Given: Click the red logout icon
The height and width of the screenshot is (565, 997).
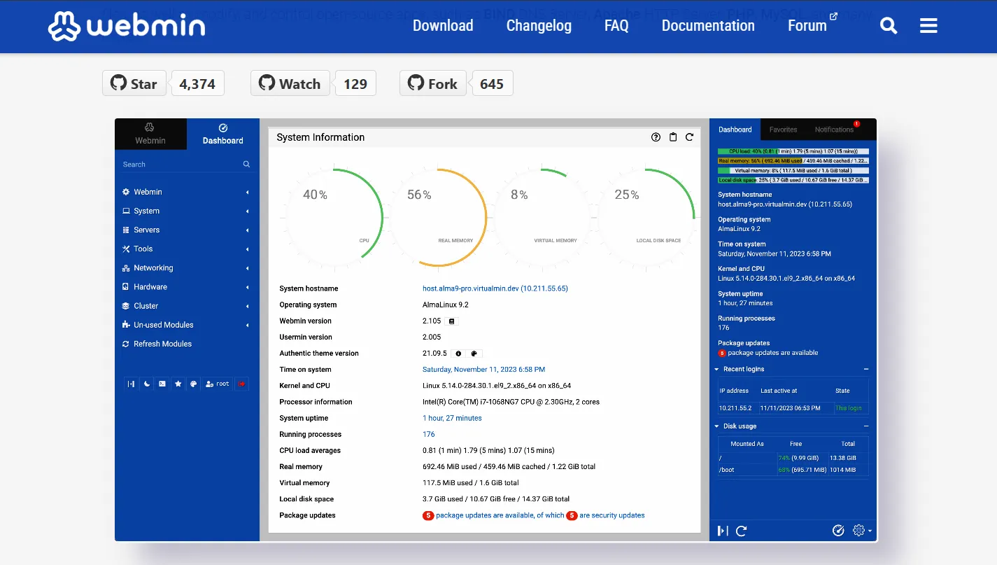Looking at the screenshot, I should 241,384.
